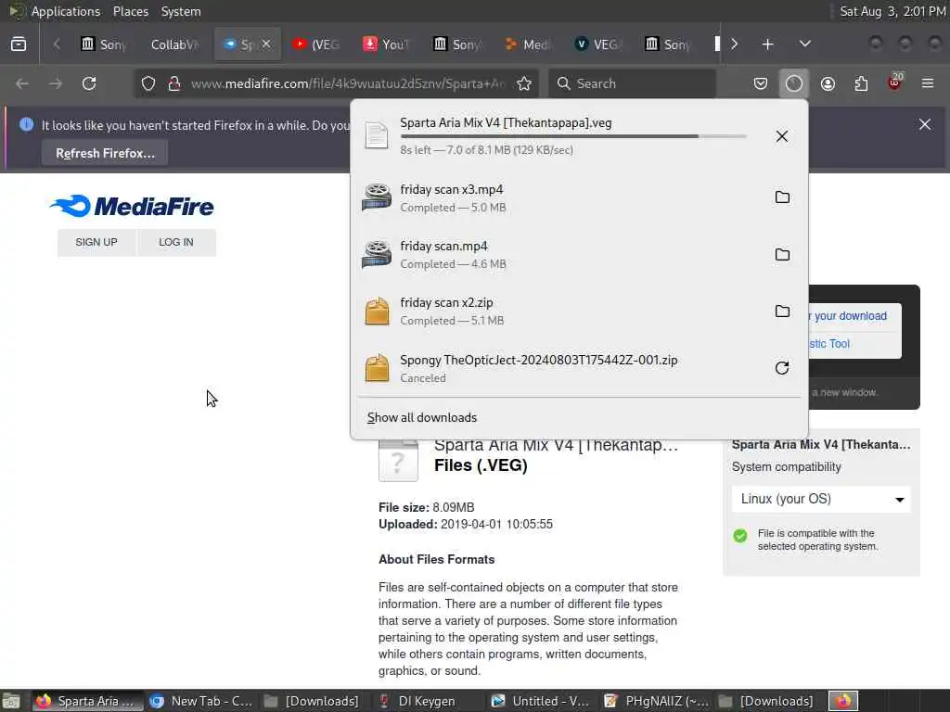
Task: Click the Refresh Firefox... button
Action: pyautogui.click(x=105, y=153)
